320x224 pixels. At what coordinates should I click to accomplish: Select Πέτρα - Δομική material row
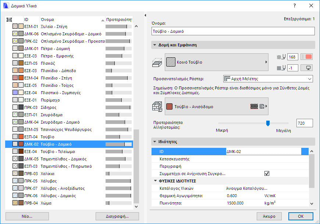[69, 49]
